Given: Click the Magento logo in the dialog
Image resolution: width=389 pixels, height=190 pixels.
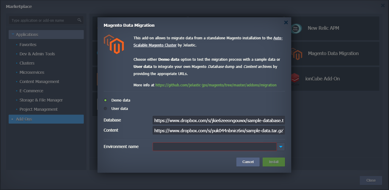Looking at the screenshot, I should [114, 44].
